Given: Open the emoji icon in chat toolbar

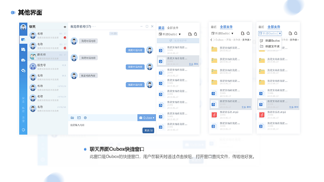Looking at the screenshot, I should [85, 118].
